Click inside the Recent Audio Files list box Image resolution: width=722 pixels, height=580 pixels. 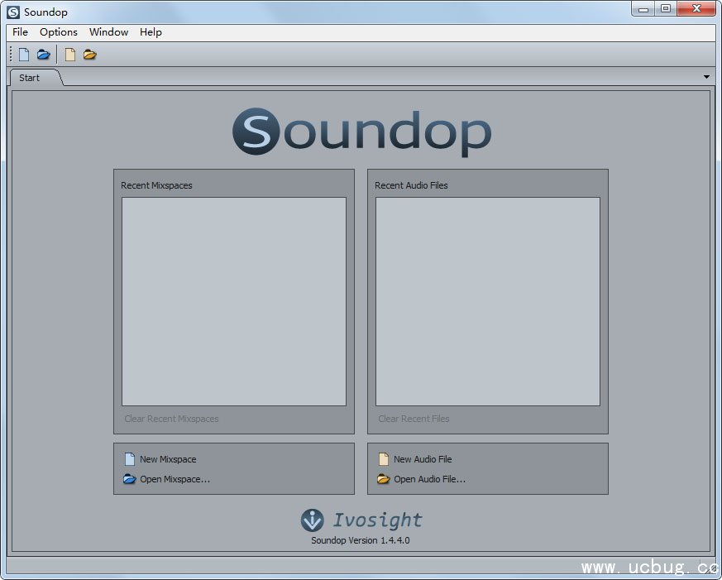(488, 301)
